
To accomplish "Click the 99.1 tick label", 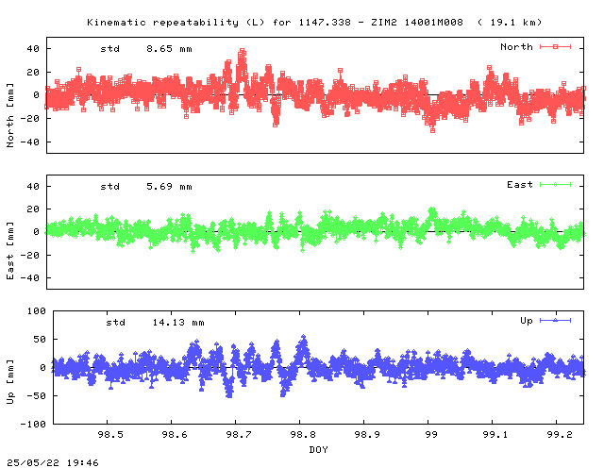I will pos(495,434).
